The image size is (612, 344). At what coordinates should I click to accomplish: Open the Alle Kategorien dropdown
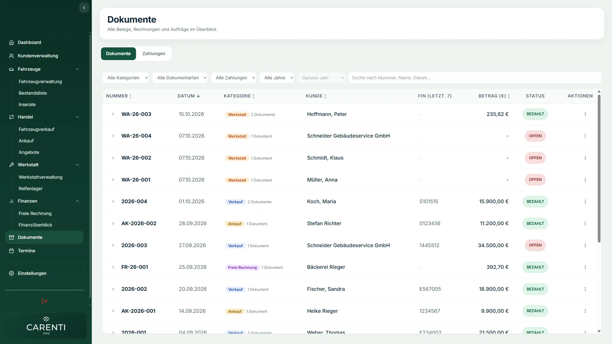126,78
